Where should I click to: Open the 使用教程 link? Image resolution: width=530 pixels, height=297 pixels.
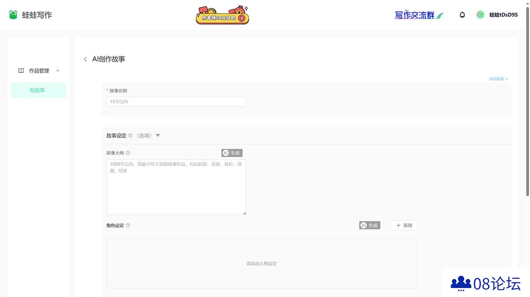(498, 79)
